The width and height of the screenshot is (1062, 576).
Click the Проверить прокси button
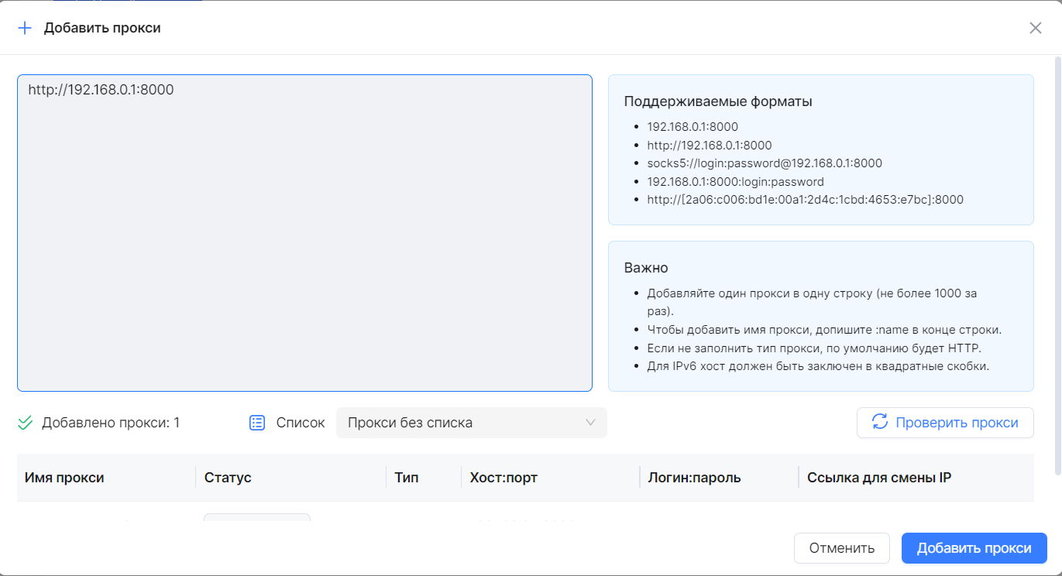945,423
